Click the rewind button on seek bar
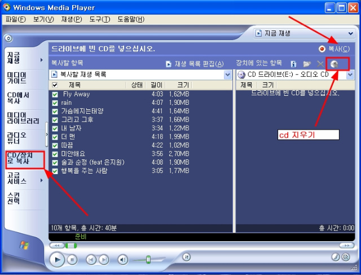Viewport: 361px width, 275px height. point(57,246)
